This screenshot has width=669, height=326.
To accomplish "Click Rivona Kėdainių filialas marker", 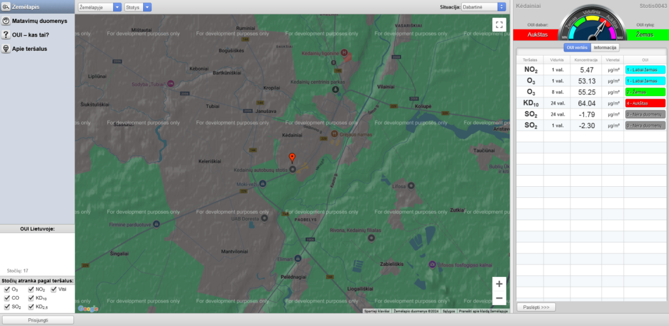I will point(371,238).
